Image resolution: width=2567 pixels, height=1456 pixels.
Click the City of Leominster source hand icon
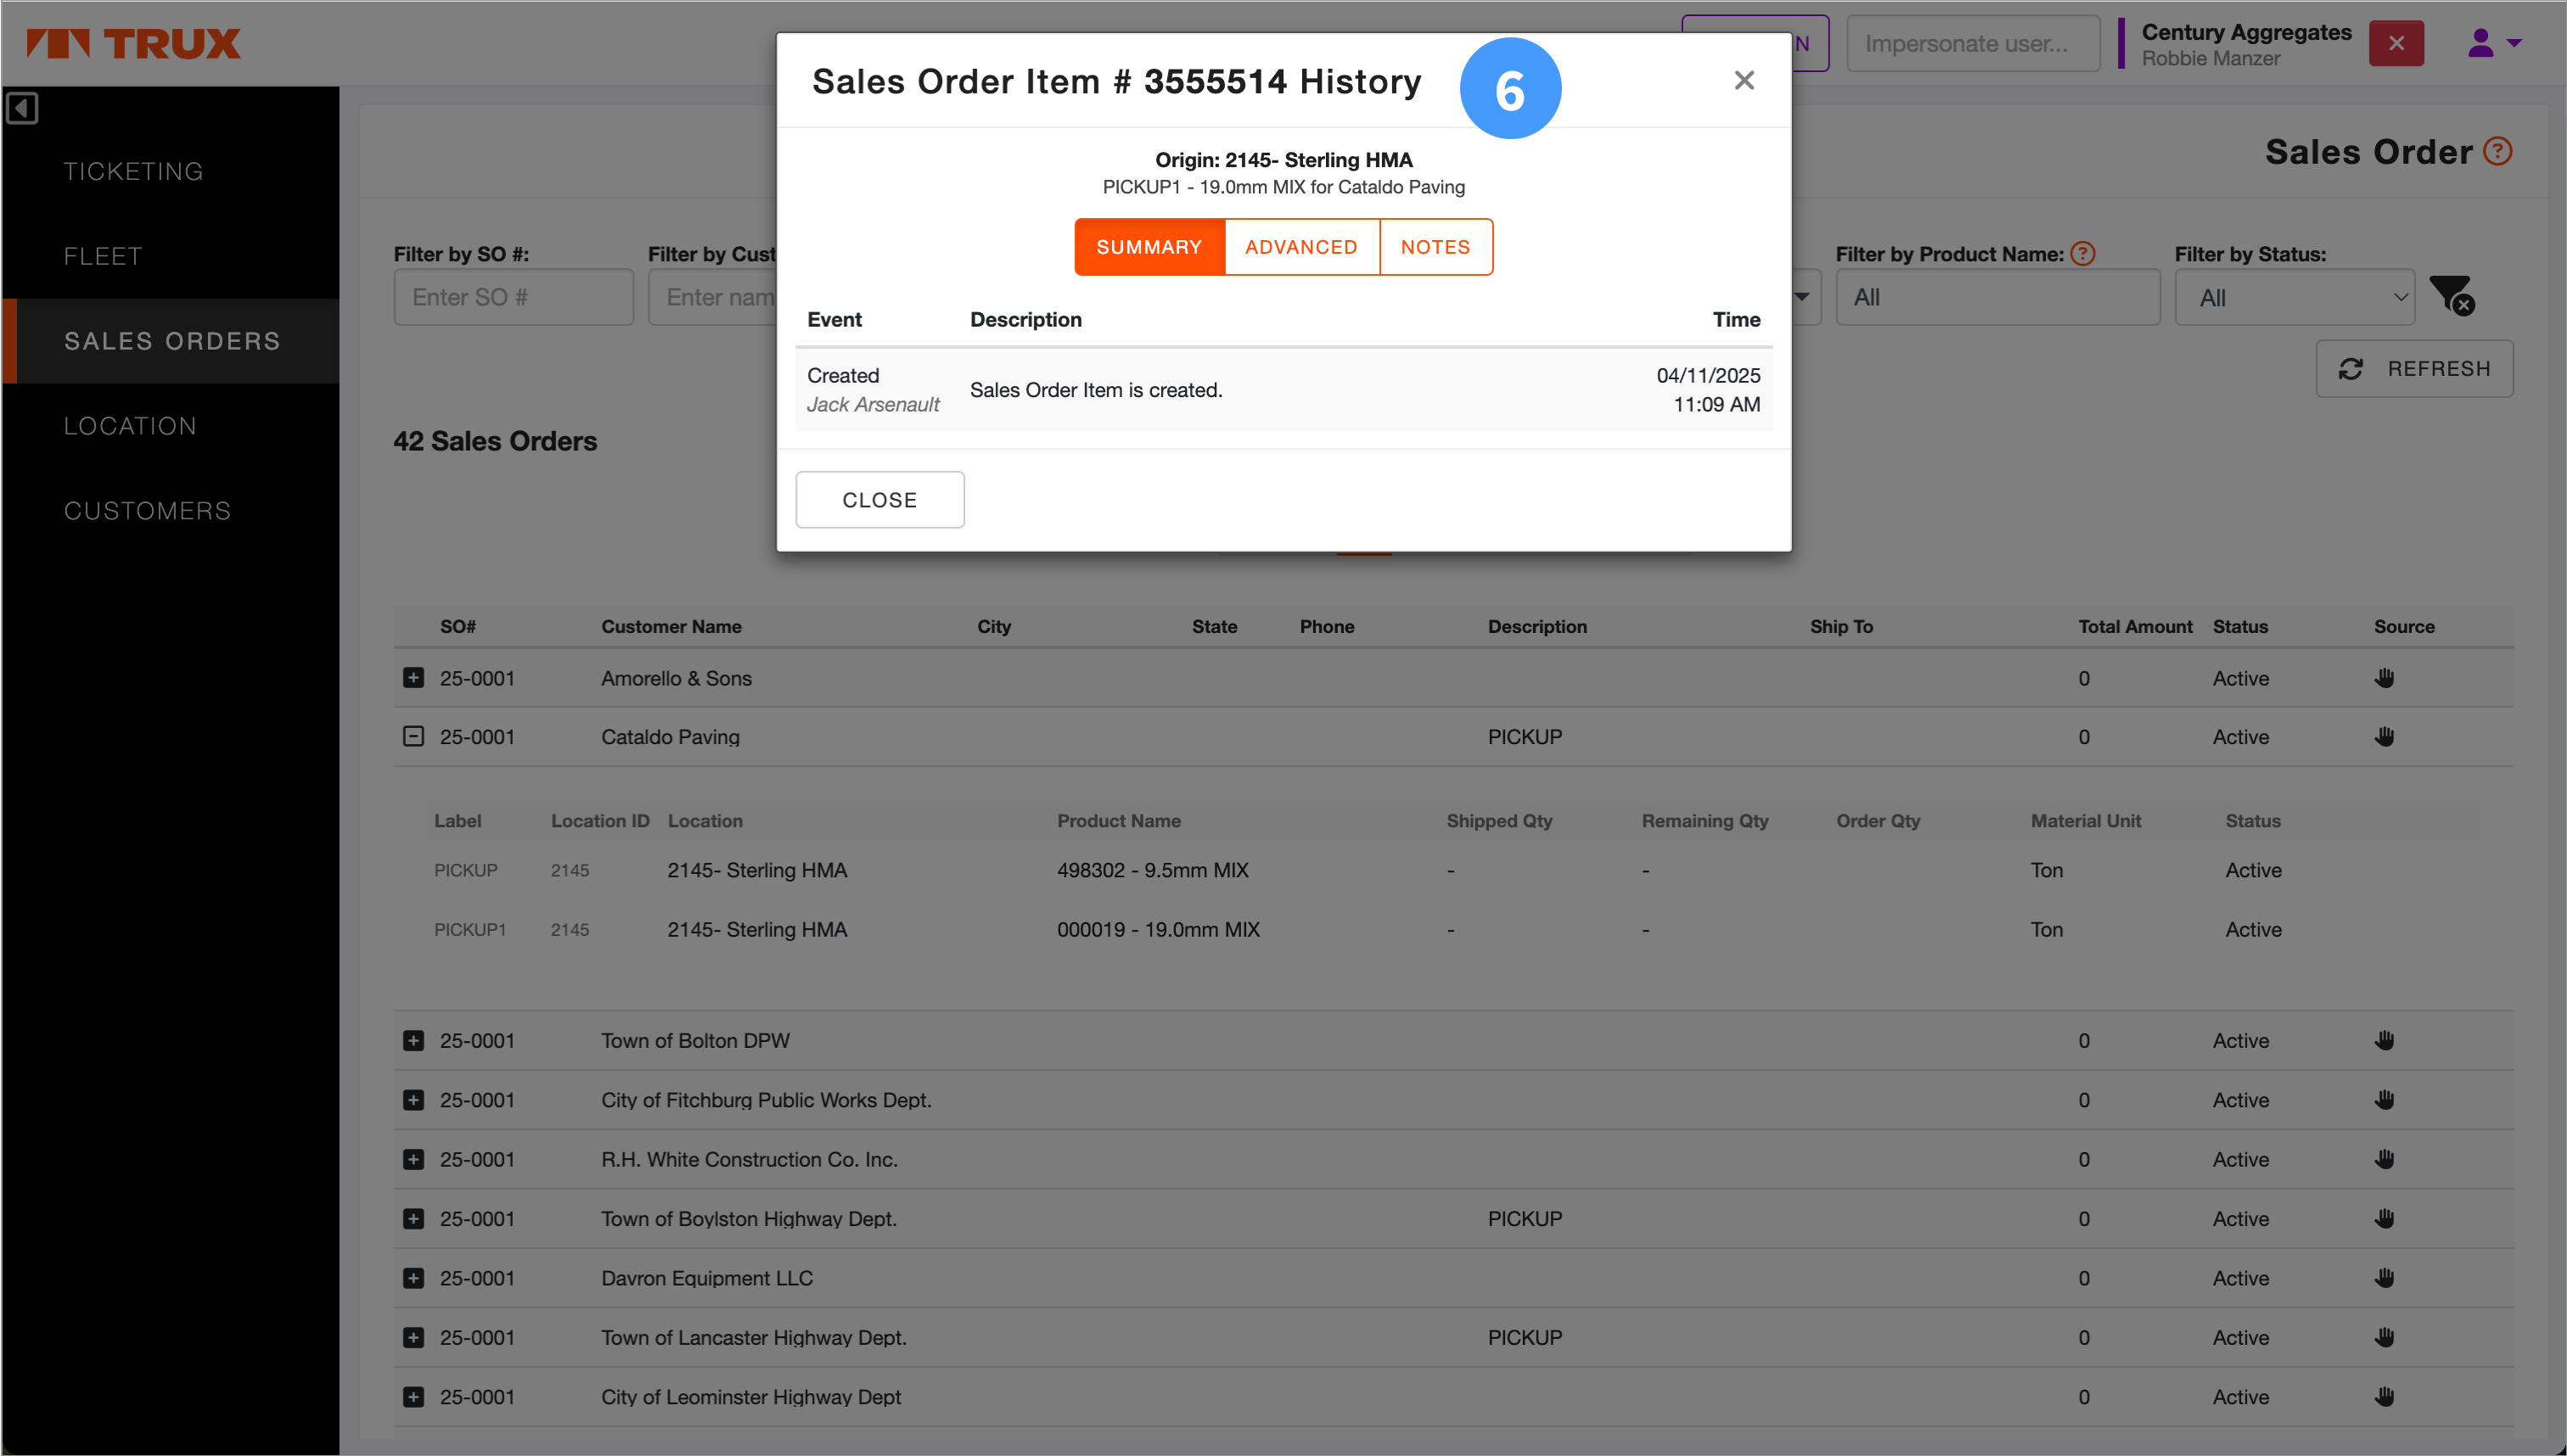(2384, 1397)
